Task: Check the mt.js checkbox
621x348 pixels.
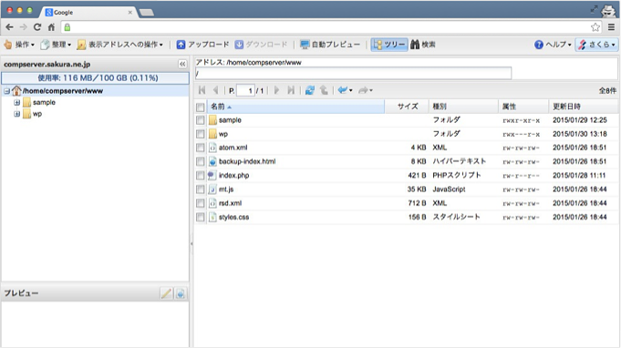Action: pos(201,189)
